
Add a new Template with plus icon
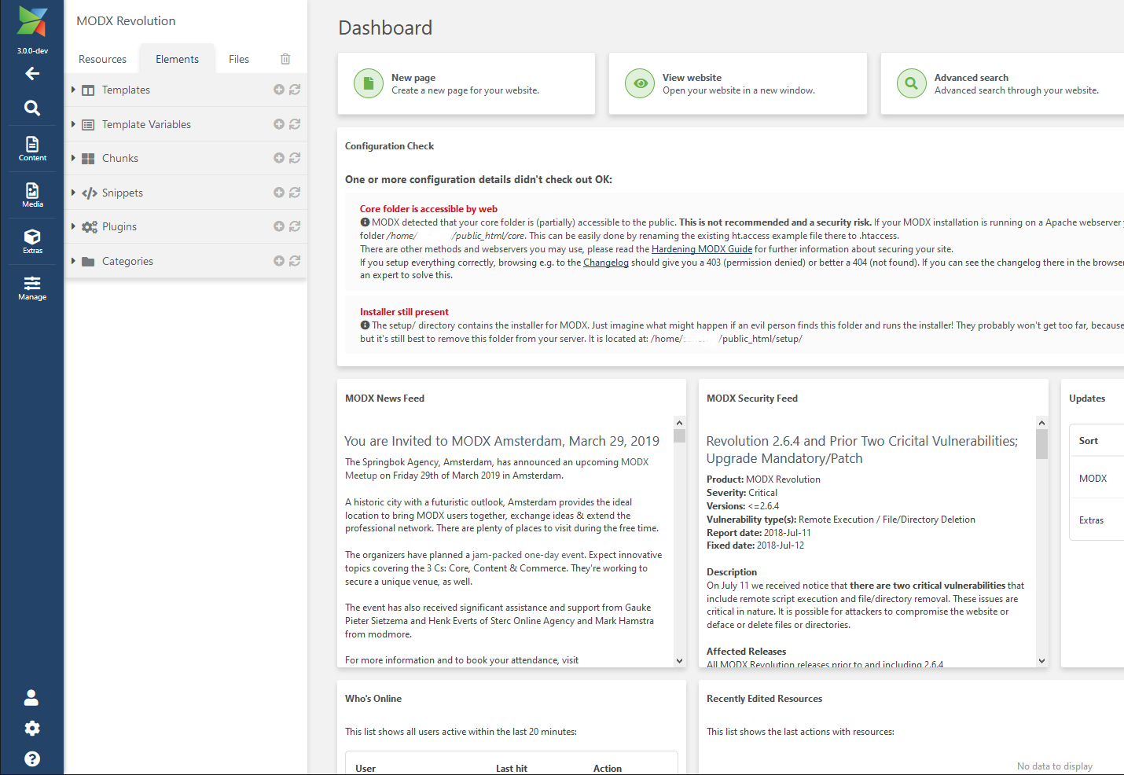278,90
